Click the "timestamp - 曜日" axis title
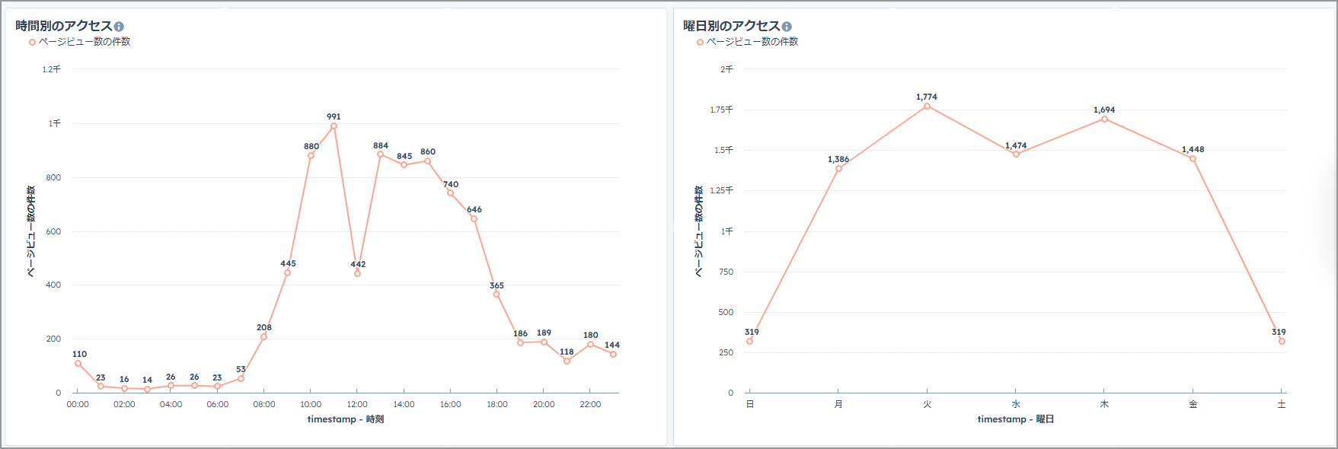1338x449 pixels. pyautogui.click(x=1016, y=419)
